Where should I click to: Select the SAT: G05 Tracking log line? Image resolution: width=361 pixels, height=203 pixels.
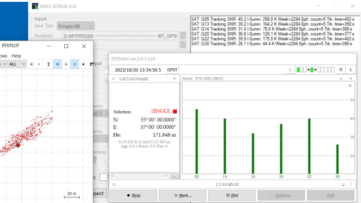click(273, 19)
